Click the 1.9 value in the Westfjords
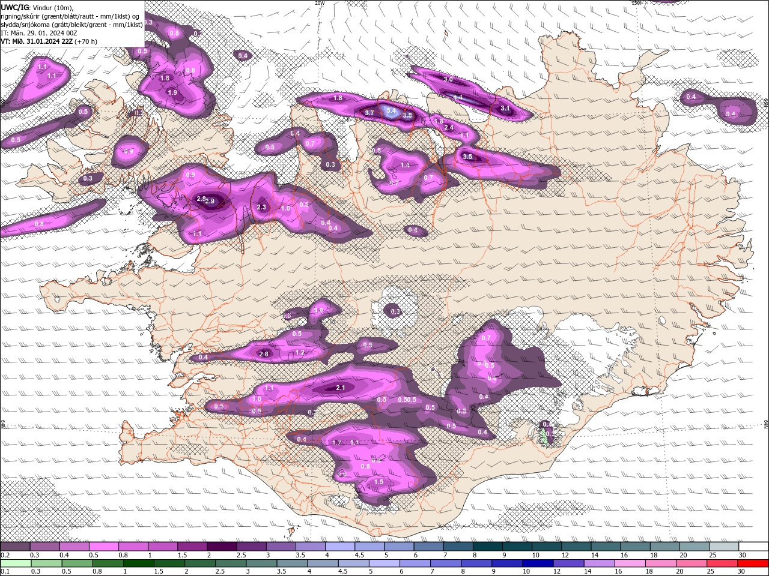769x576 pixels. (172, 93)
